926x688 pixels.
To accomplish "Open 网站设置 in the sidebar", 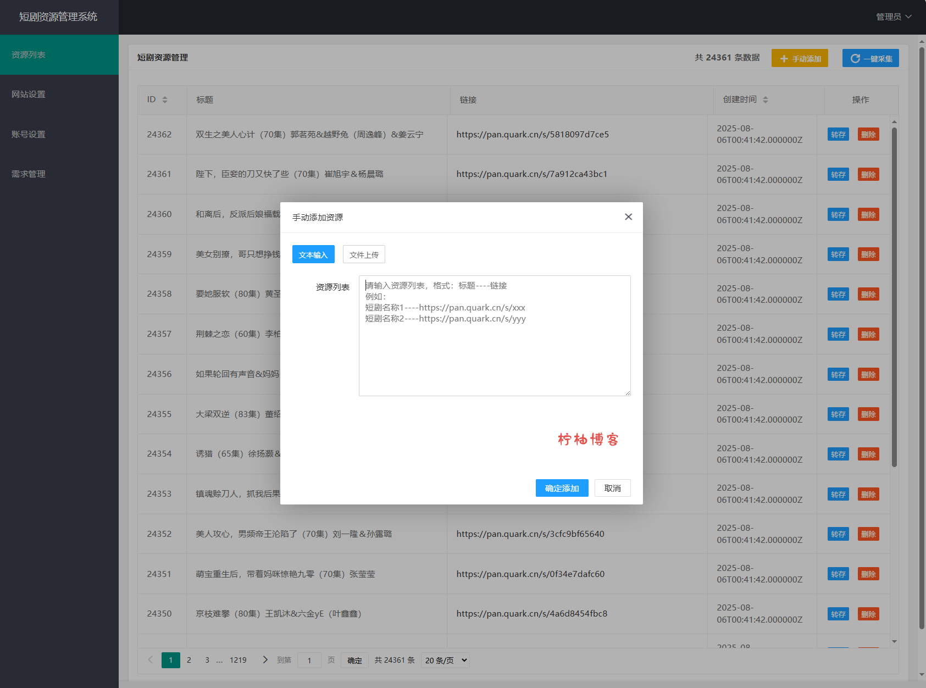I will click(29, 95).
